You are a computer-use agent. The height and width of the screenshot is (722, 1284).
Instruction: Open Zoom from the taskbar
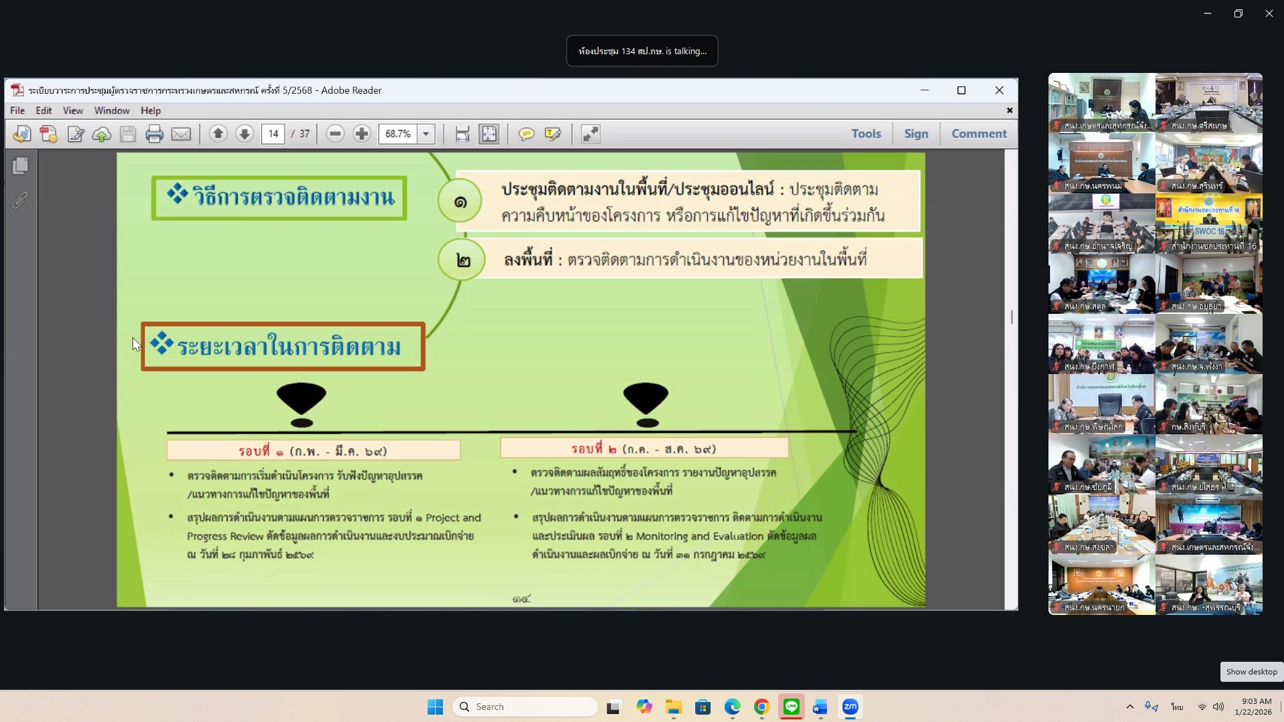(x=850, y=707)
